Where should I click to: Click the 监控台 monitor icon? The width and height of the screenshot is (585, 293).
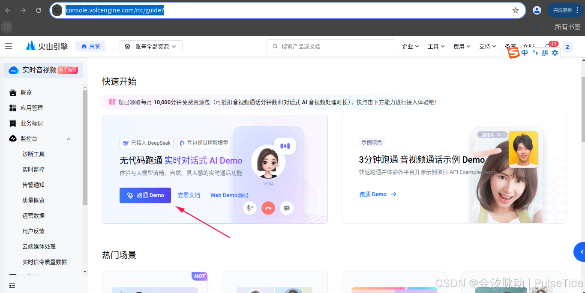pyautogui.click(x=13, y=139)
